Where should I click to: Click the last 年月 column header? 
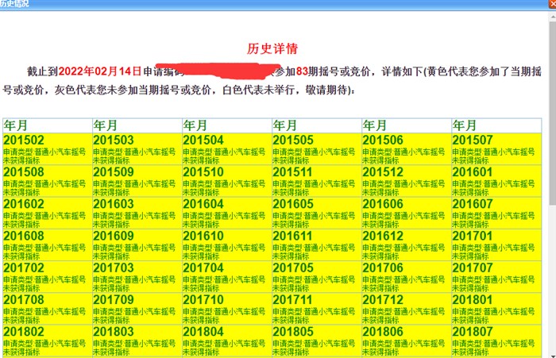point(465,125)
